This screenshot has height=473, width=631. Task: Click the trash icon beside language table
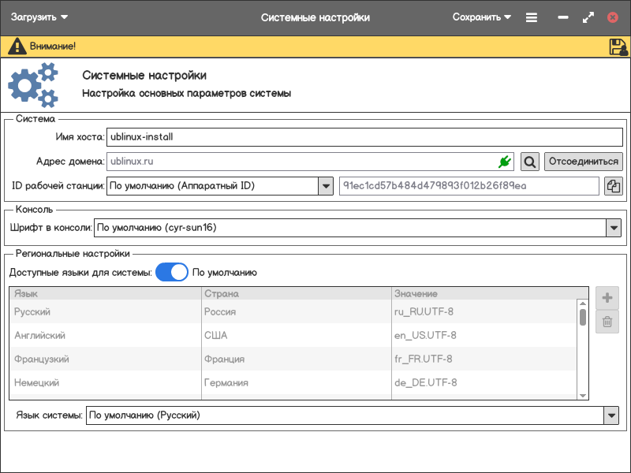click(x=607, y=322)
